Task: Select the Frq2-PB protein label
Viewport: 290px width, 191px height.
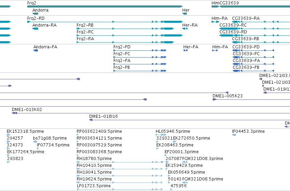Action: (x=122, y=67)
